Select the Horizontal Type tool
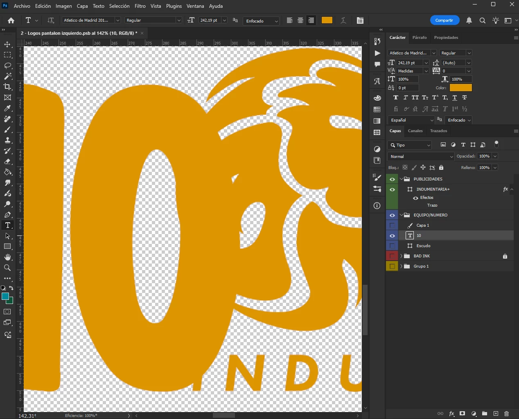Viewport: 519px width, 419px height. [x=7, y=225]
